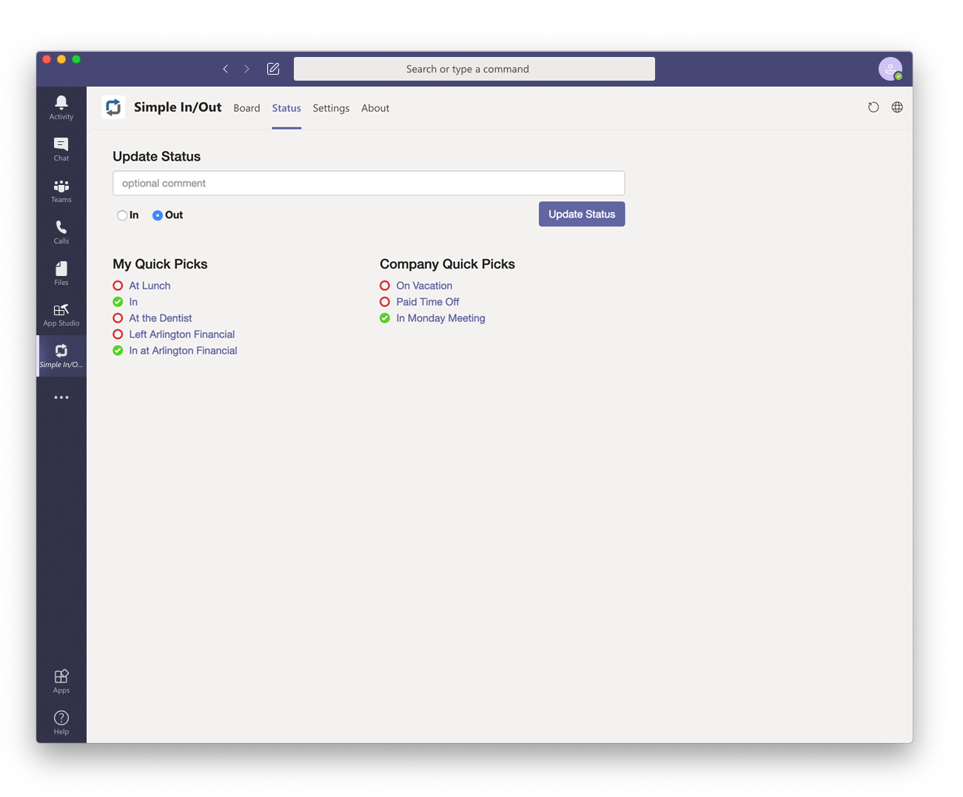Choose In at Arlington Financial quick pick
This screenshot has height=797, width=963.
[x=184, y=351]
